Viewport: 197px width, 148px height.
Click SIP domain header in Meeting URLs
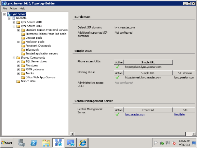click(x=184, y=73)
